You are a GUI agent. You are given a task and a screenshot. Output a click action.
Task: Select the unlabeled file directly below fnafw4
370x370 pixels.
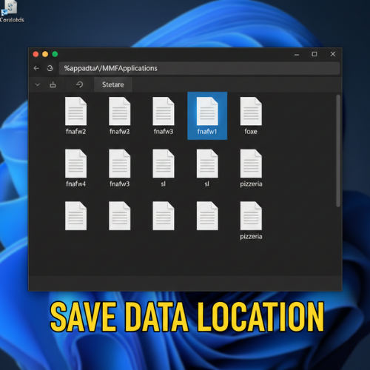coord(75,216)
